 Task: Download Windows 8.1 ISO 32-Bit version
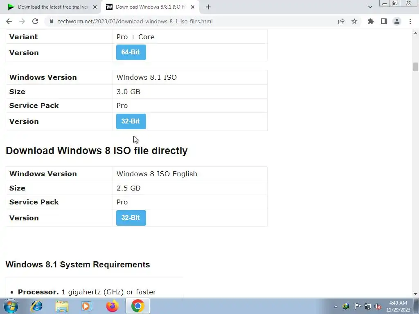pyautogui.click(x=131, y=121)
